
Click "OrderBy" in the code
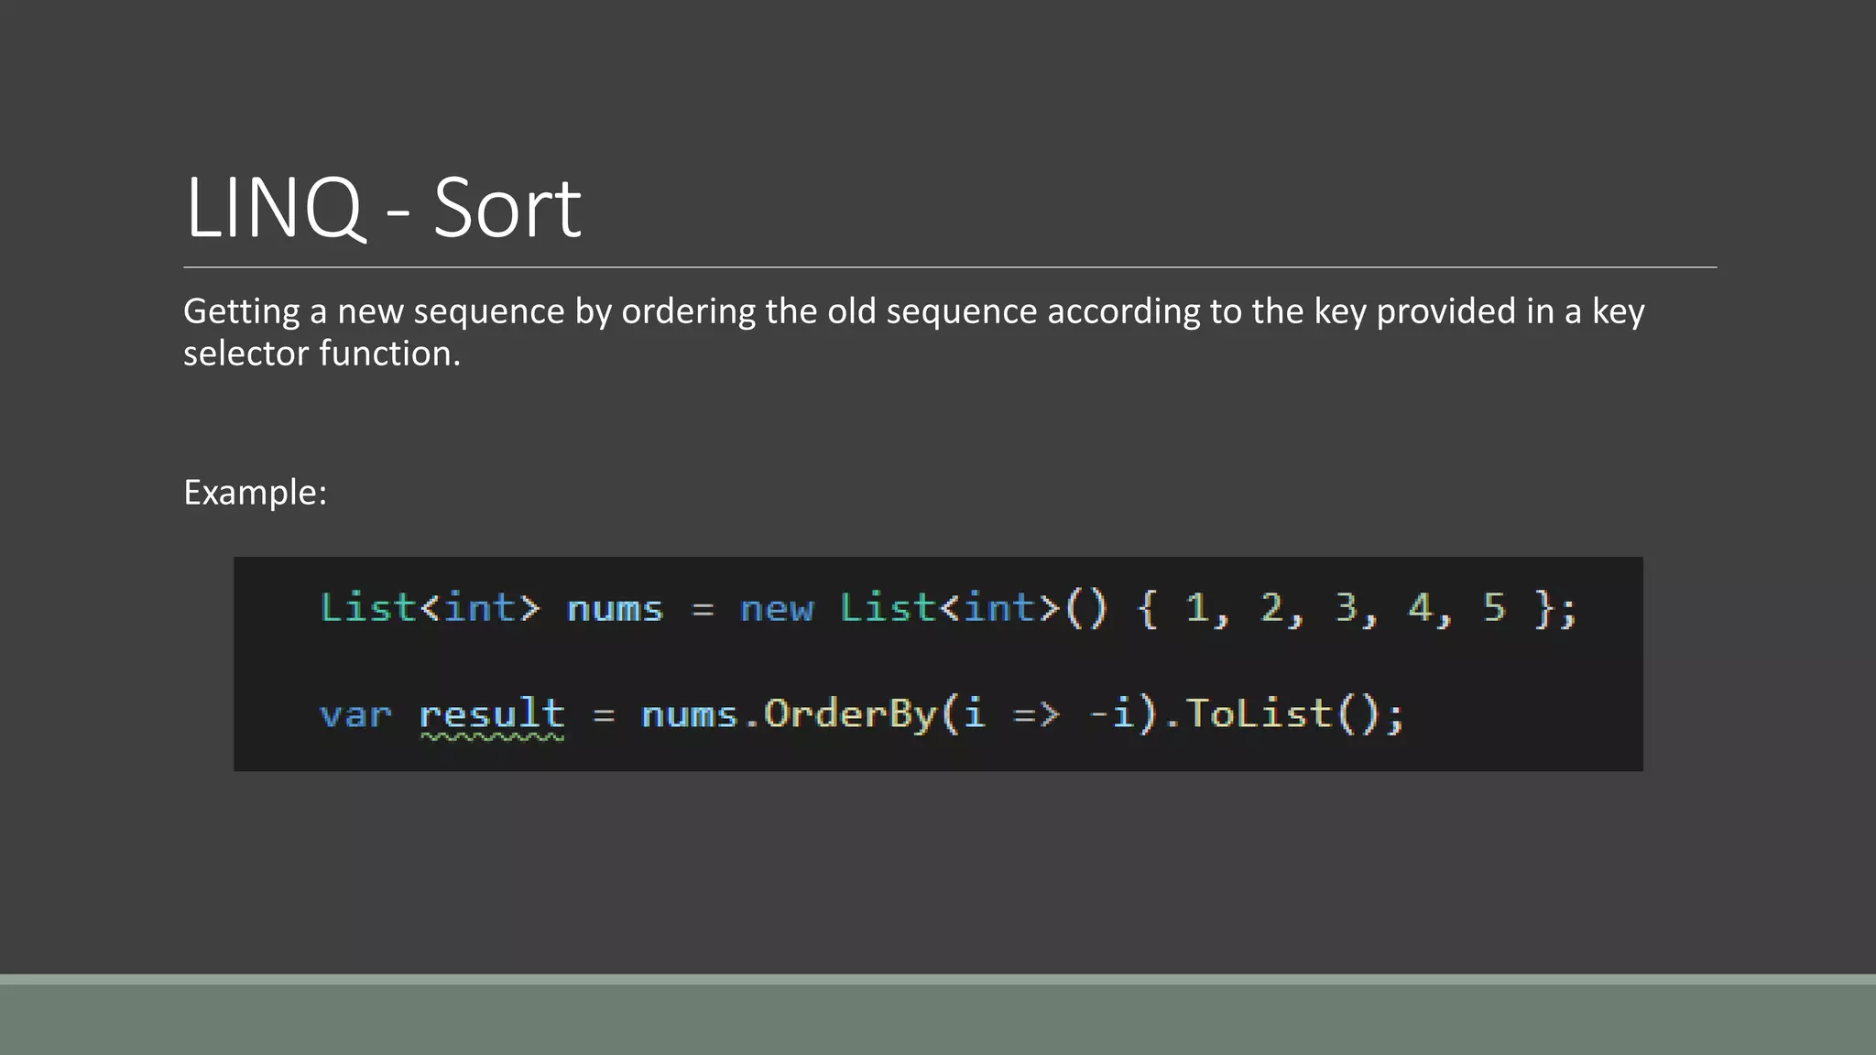point(851,714)
